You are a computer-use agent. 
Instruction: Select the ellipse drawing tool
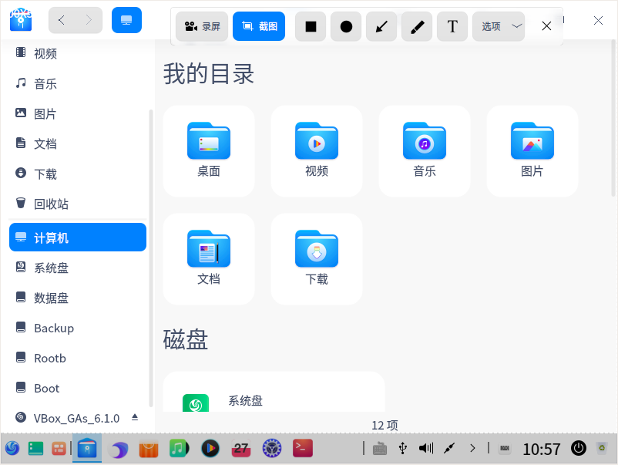tap(346, 26)
